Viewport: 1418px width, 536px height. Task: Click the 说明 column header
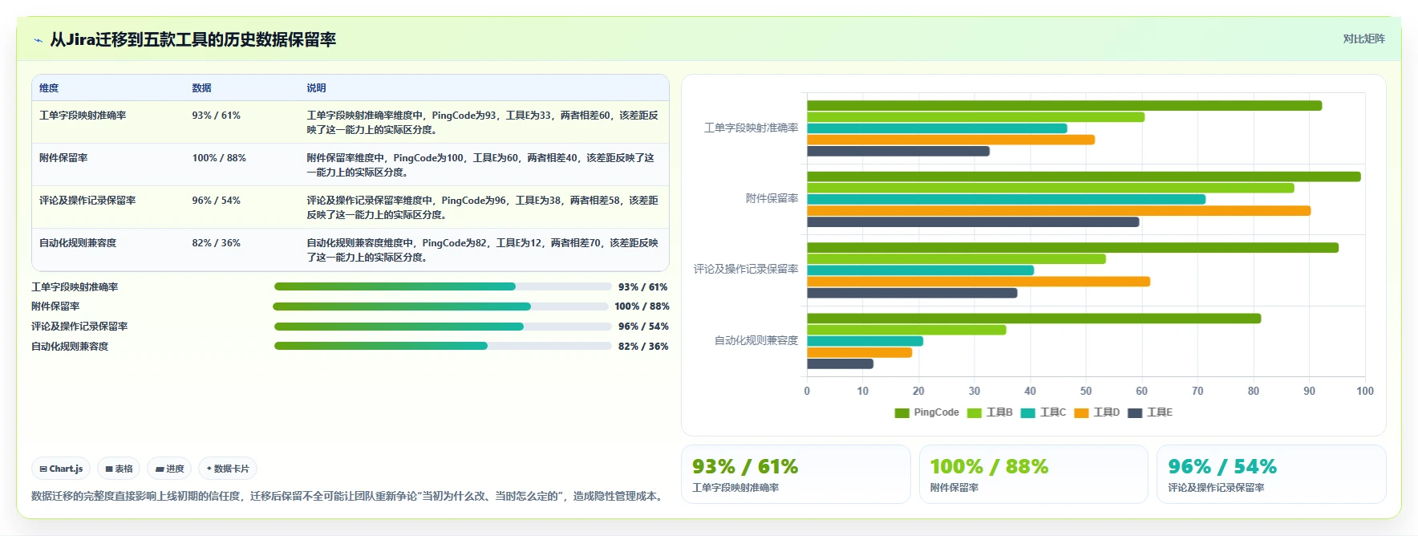click(x=316, y=88)
